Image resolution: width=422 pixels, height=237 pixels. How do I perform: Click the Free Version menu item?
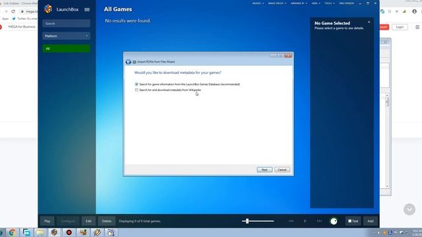[346, 3]
